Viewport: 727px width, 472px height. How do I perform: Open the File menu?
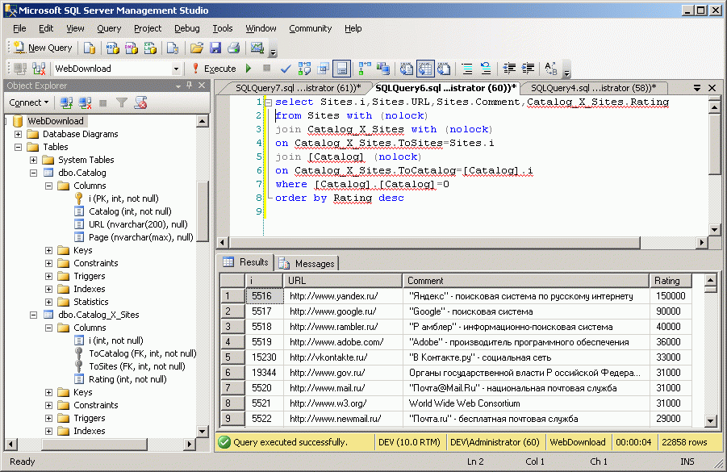(x=19, y=28)
